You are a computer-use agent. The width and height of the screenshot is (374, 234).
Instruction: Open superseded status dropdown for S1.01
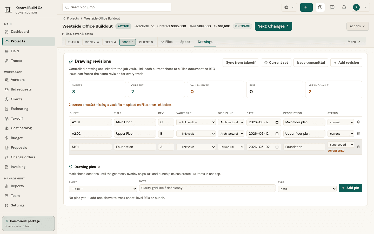341,145
